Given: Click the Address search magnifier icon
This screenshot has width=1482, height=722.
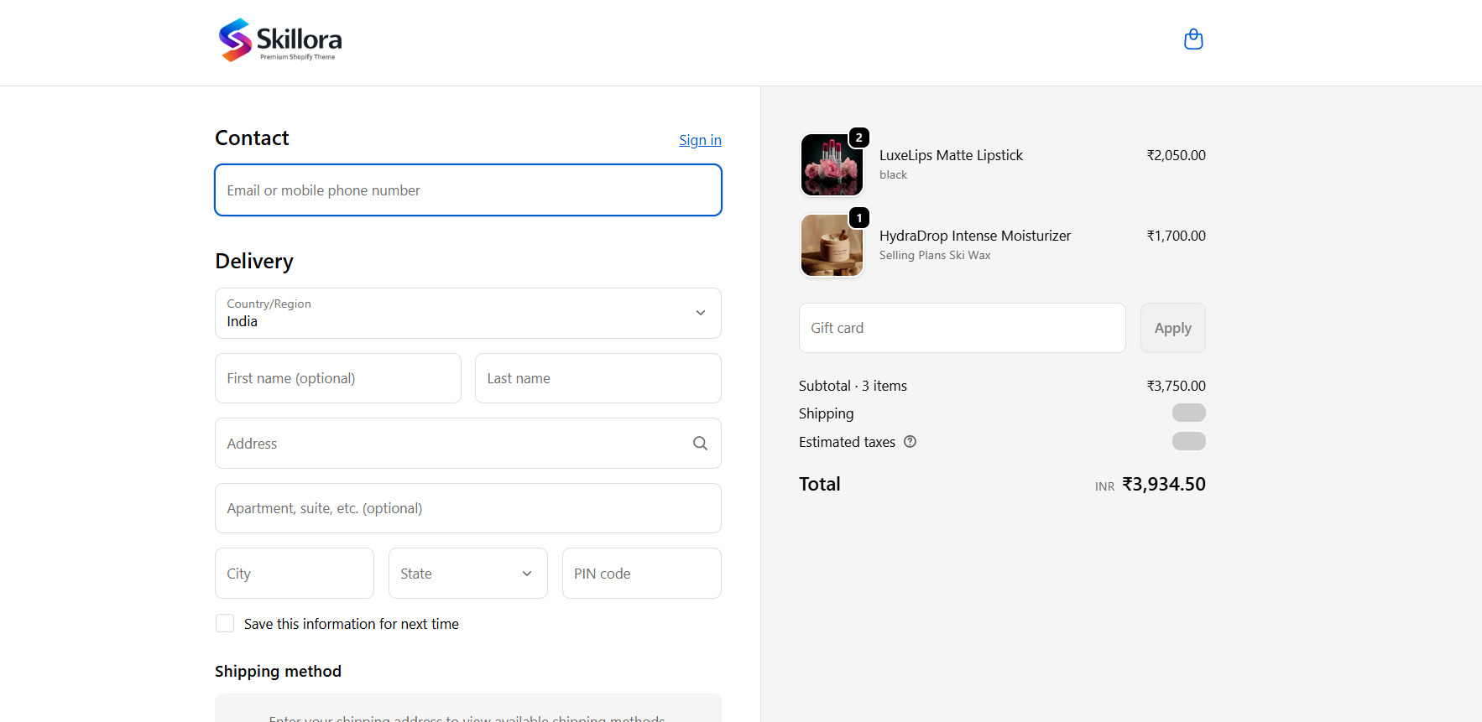Looking at the screenshot, I should pyautogui.click(x=700, y=444).
